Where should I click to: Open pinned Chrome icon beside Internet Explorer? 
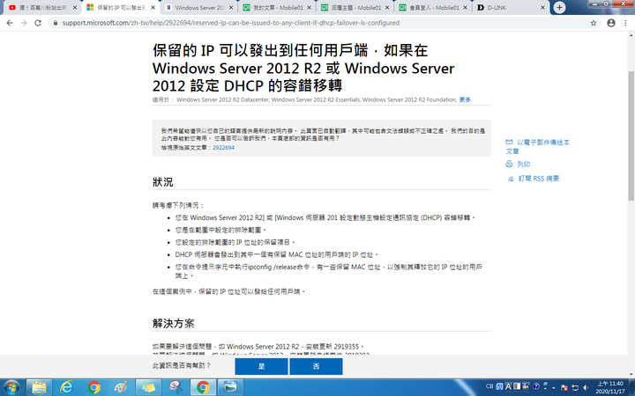tap(93, 387)
